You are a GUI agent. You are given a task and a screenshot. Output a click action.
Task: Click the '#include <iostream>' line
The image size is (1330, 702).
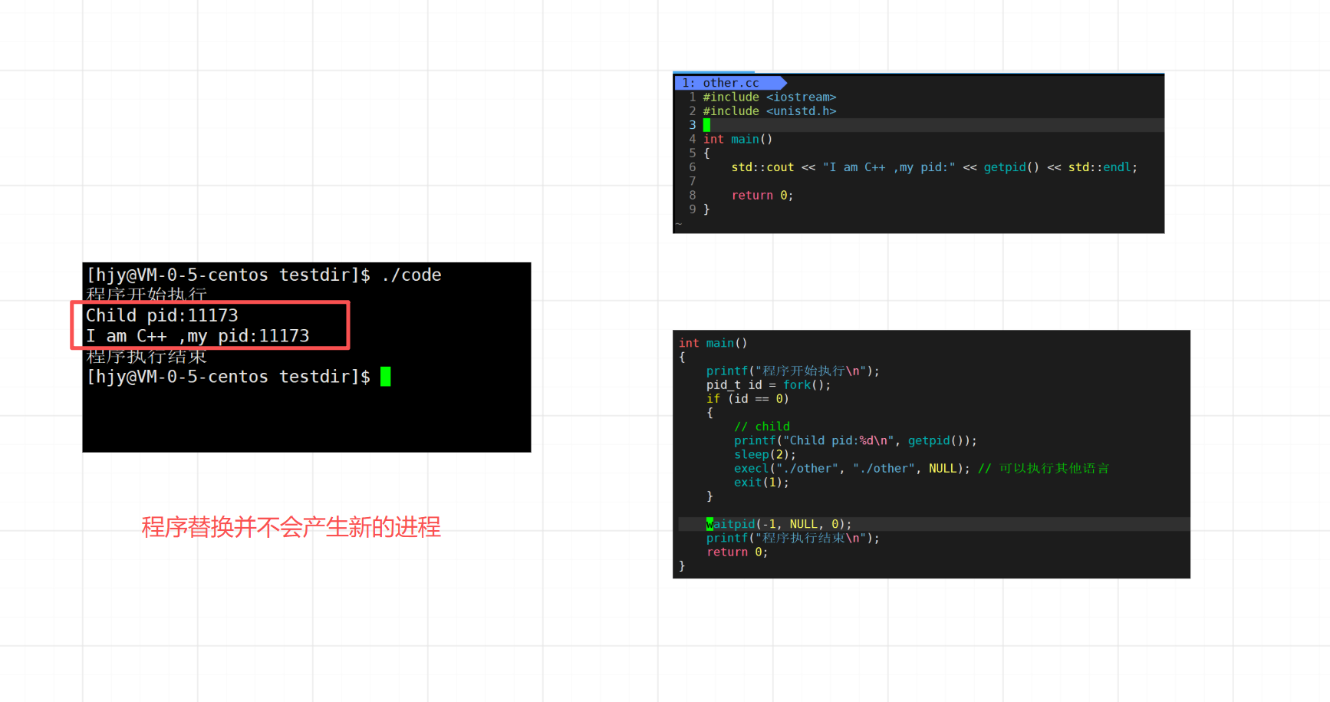click(769, 97)
